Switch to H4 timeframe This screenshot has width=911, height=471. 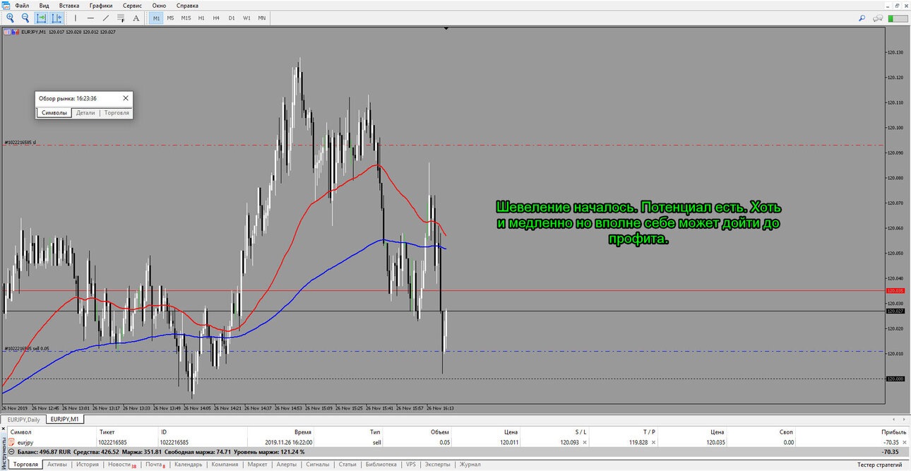tap(216, 18)
